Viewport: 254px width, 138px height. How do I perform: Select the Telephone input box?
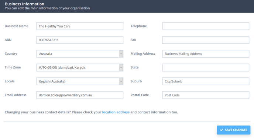[206, 26]
